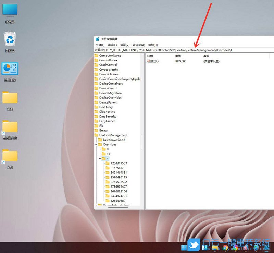Click the DeviceGuard folder icon in tree
The image size is (274, 253).
click(96, 88)
